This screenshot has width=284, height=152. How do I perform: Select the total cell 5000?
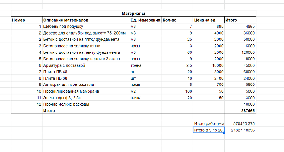(240, 91)
